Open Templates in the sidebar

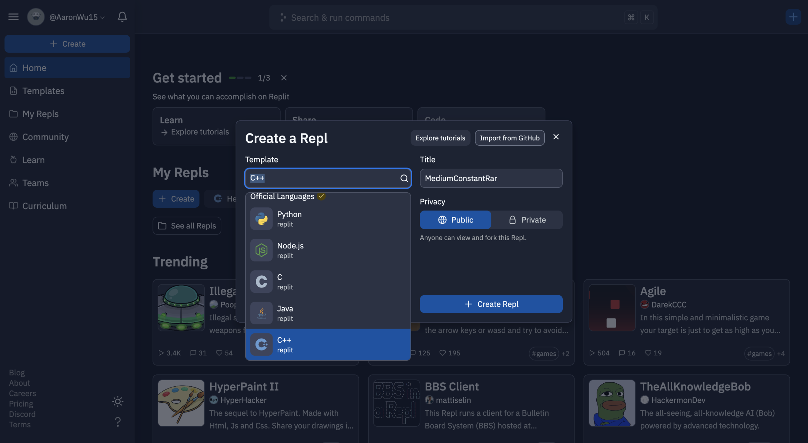[x=43, y=91]
